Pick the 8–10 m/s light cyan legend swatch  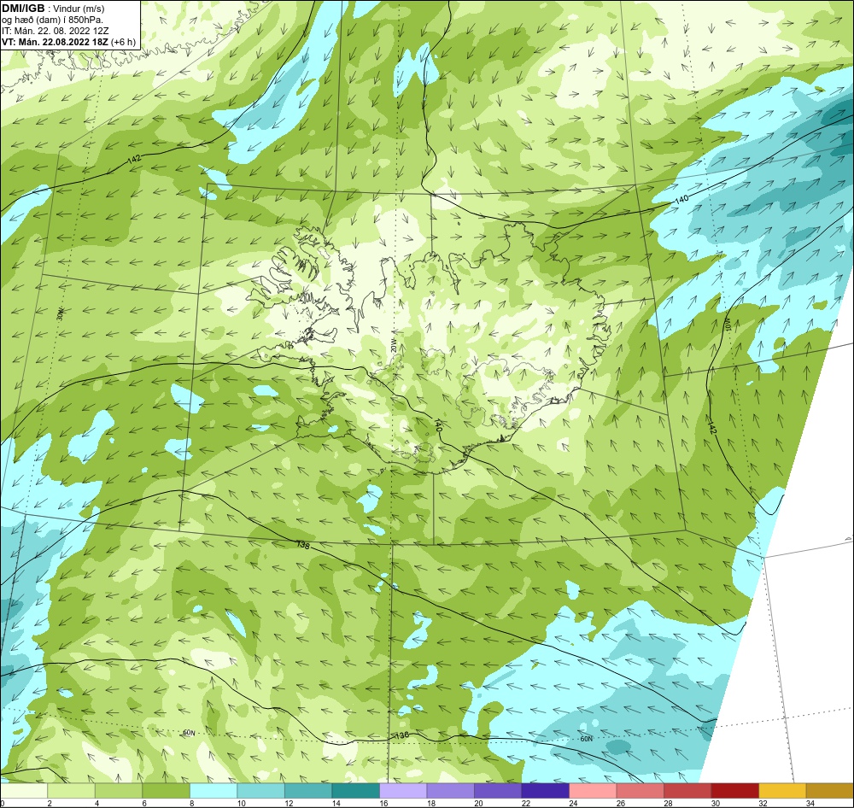(213, 790)
